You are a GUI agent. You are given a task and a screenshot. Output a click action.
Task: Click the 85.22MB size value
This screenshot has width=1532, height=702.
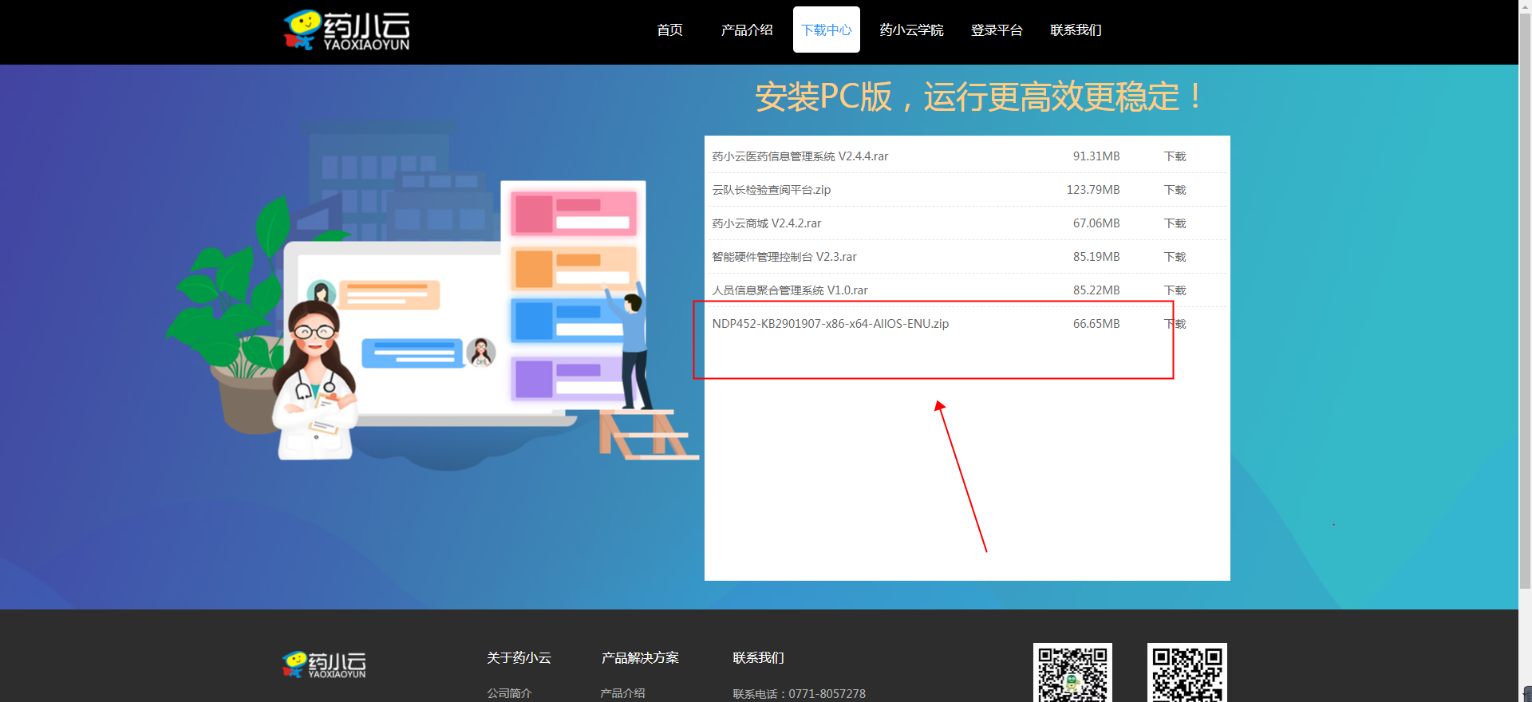1096,290
